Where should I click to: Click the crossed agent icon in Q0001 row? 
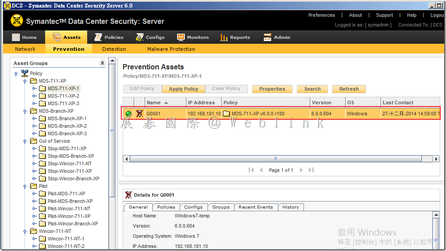click(139, 114)
